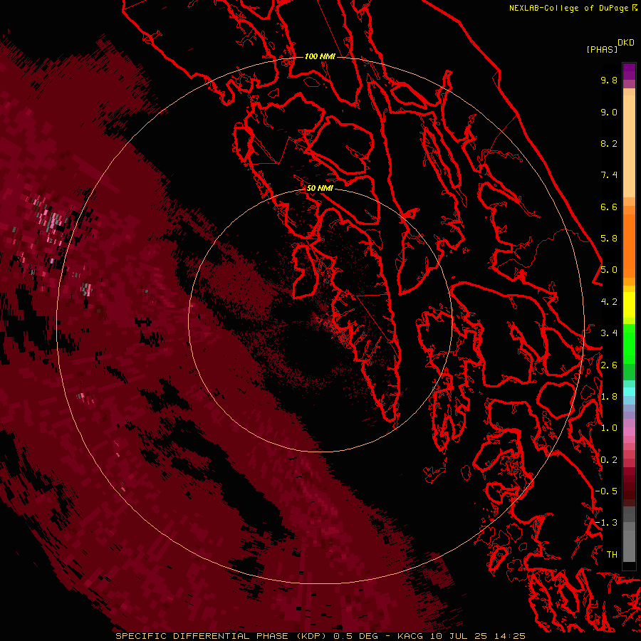Click the 7.4 color scale value

click(609, 175)
